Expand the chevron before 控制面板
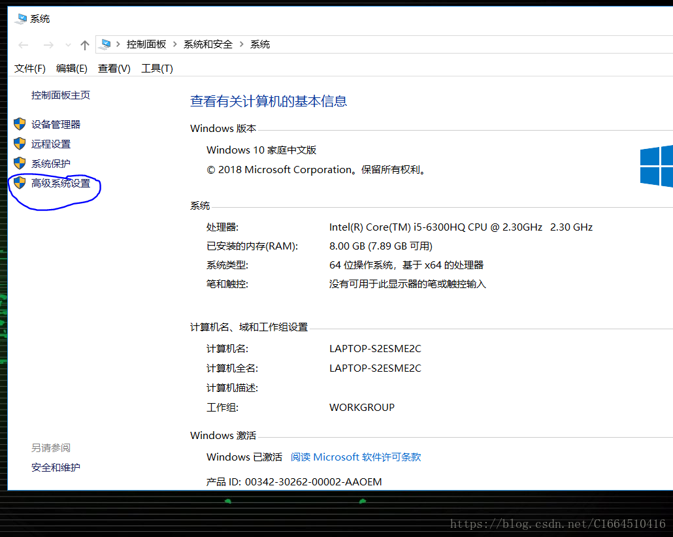673x537 pixels. coord(118,44)
